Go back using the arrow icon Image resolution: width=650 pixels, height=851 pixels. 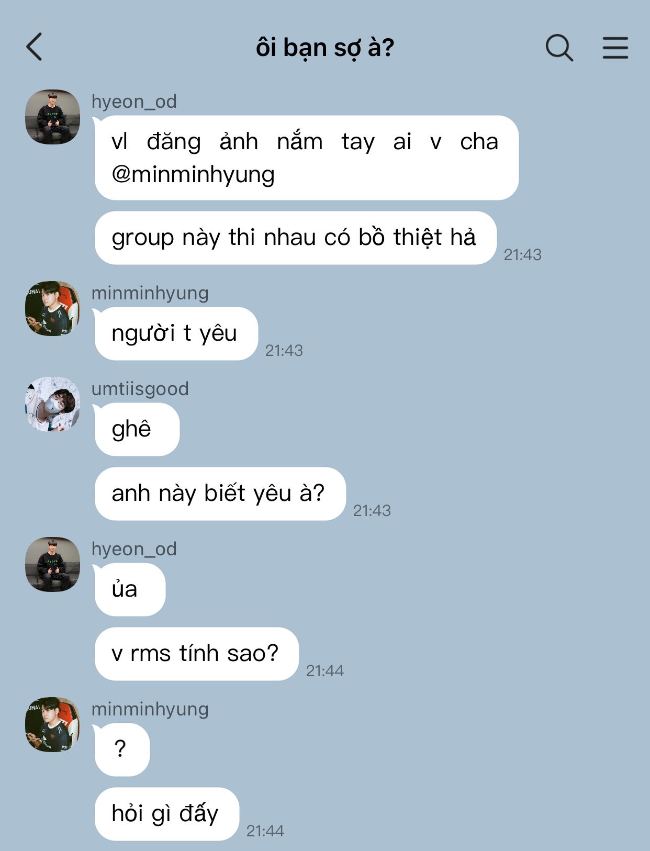pyautogui.click(x=35, y=47)
